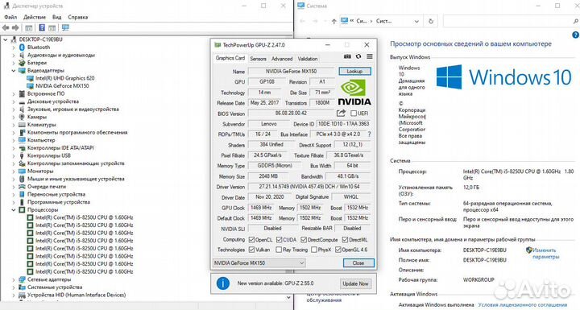Click the BIOS share/export arrow icon
The width and height of the screenshot is (580, 310).
341,114
